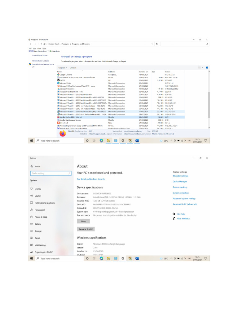Screen dimensions: 238x317
Task: Open Word on the taskbar under Programs and Features
Action: tap(137, 141)
